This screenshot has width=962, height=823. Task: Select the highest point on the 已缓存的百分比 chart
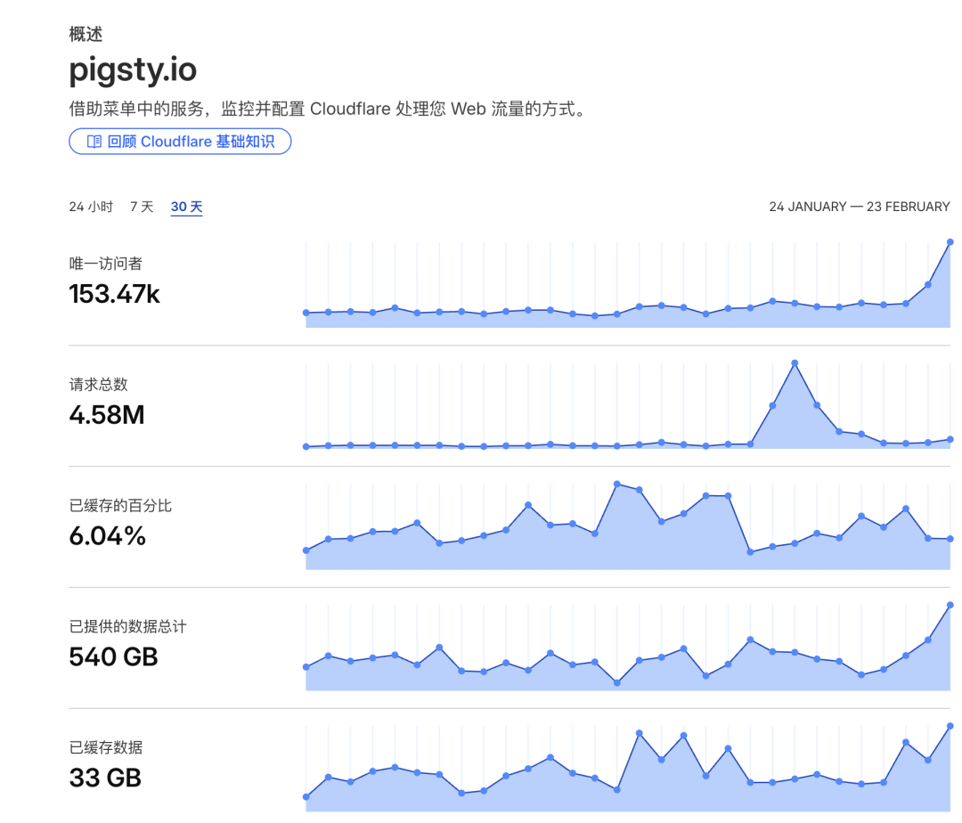[616, 482]
